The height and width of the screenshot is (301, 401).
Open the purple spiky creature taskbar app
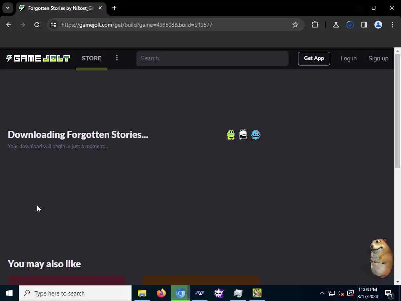[x=219, y=293]
